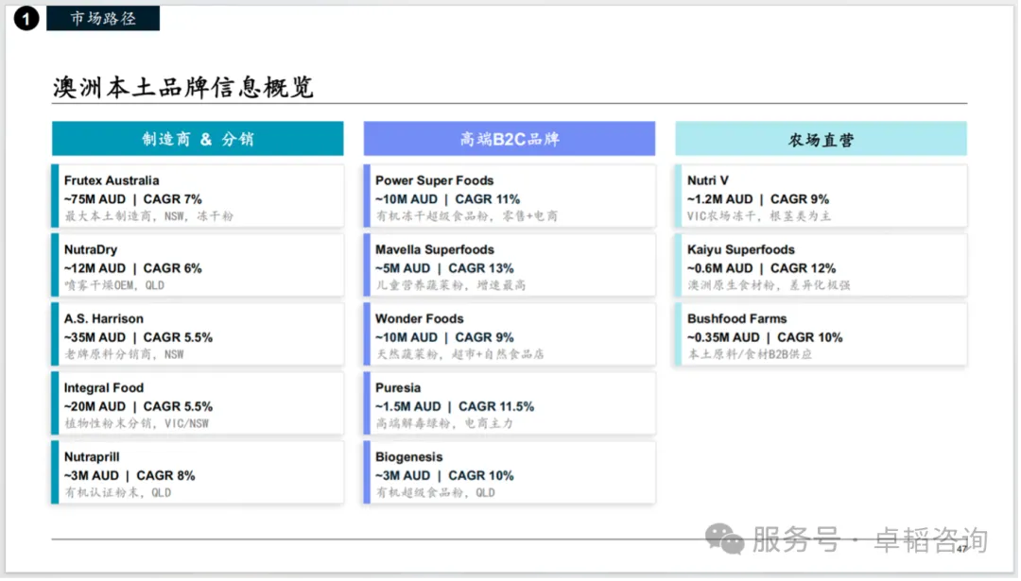Click the Nutri V description starting VIC
The width and height of the screenshot is (1021, 581).
[759, 216]
